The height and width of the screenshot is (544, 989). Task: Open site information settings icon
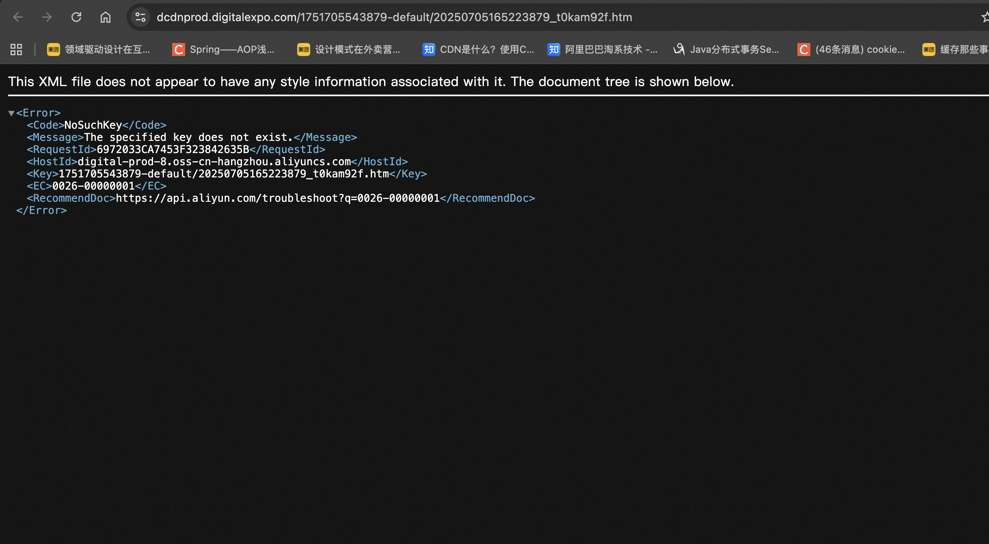[x=140, y=17]
